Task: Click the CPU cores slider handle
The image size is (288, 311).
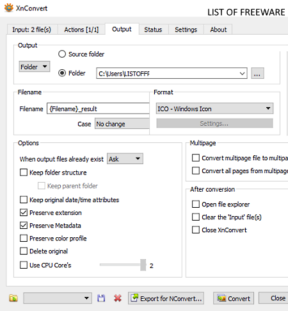Action: [143, 265]
